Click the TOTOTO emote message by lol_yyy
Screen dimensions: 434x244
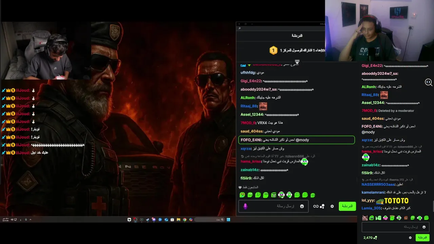tap(392, 201)
